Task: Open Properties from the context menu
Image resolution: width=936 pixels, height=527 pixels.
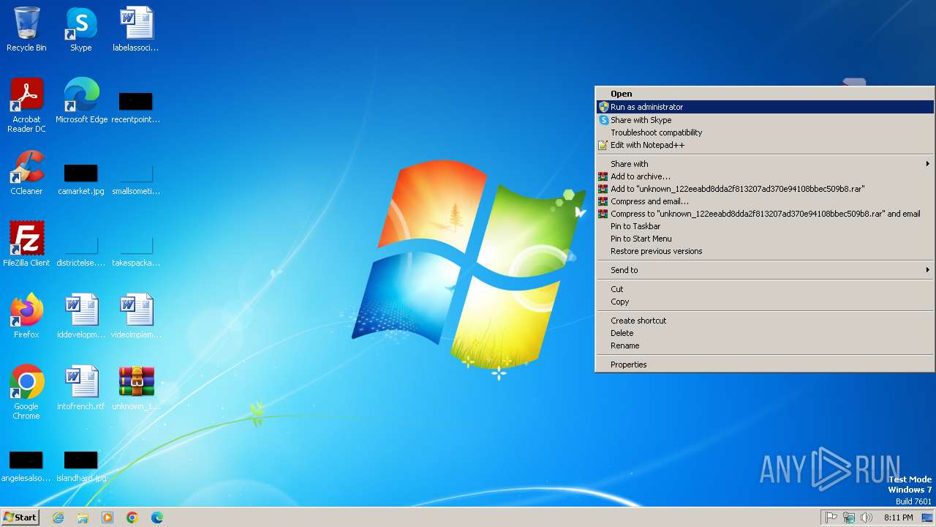Action: coord(765,365)
